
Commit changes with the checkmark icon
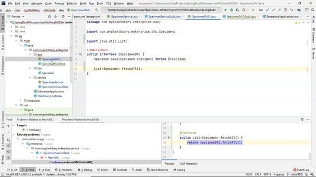(274, 10)
